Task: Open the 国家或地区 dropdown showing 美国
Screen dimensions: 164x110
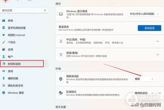Action: click(x=144, y=79)
